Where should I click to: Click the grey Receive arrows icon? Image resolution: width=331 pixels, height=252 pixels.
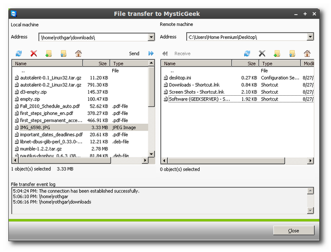tap(165, 54)
